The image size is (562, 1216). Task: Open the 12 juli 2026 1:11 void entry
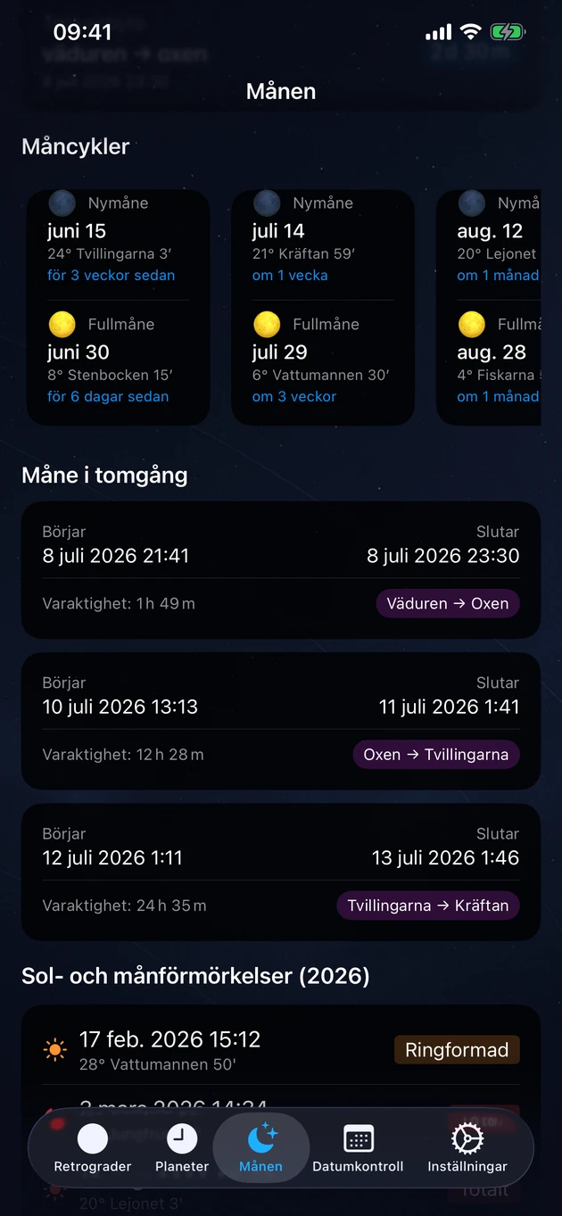pos(281,872)
